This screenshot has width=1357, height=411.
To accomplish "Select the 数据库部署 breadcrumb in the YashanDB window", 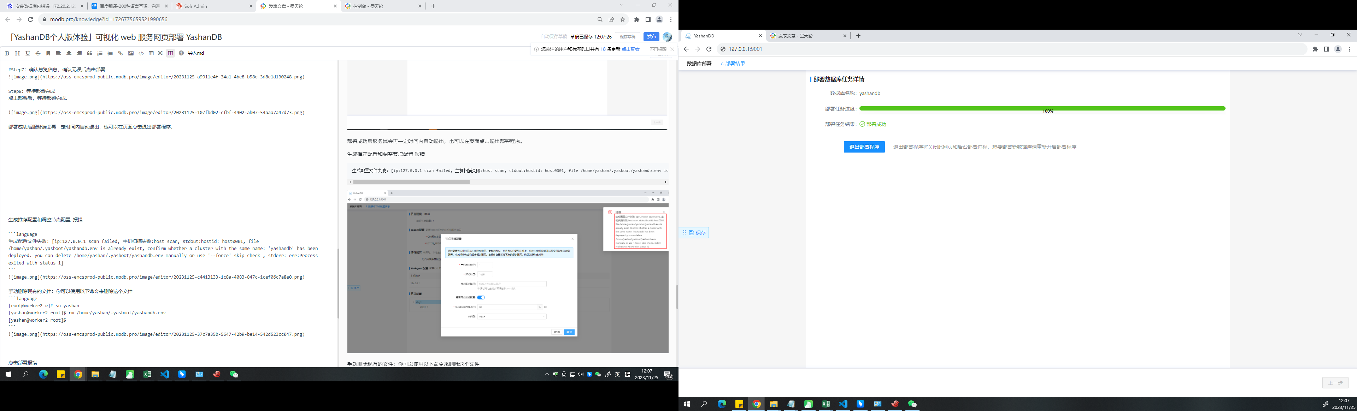I will (699, 64).
